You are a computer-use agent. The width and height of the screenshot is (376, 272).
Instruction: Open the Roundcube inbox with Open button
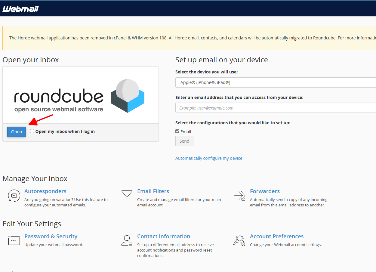coord(17,132)
